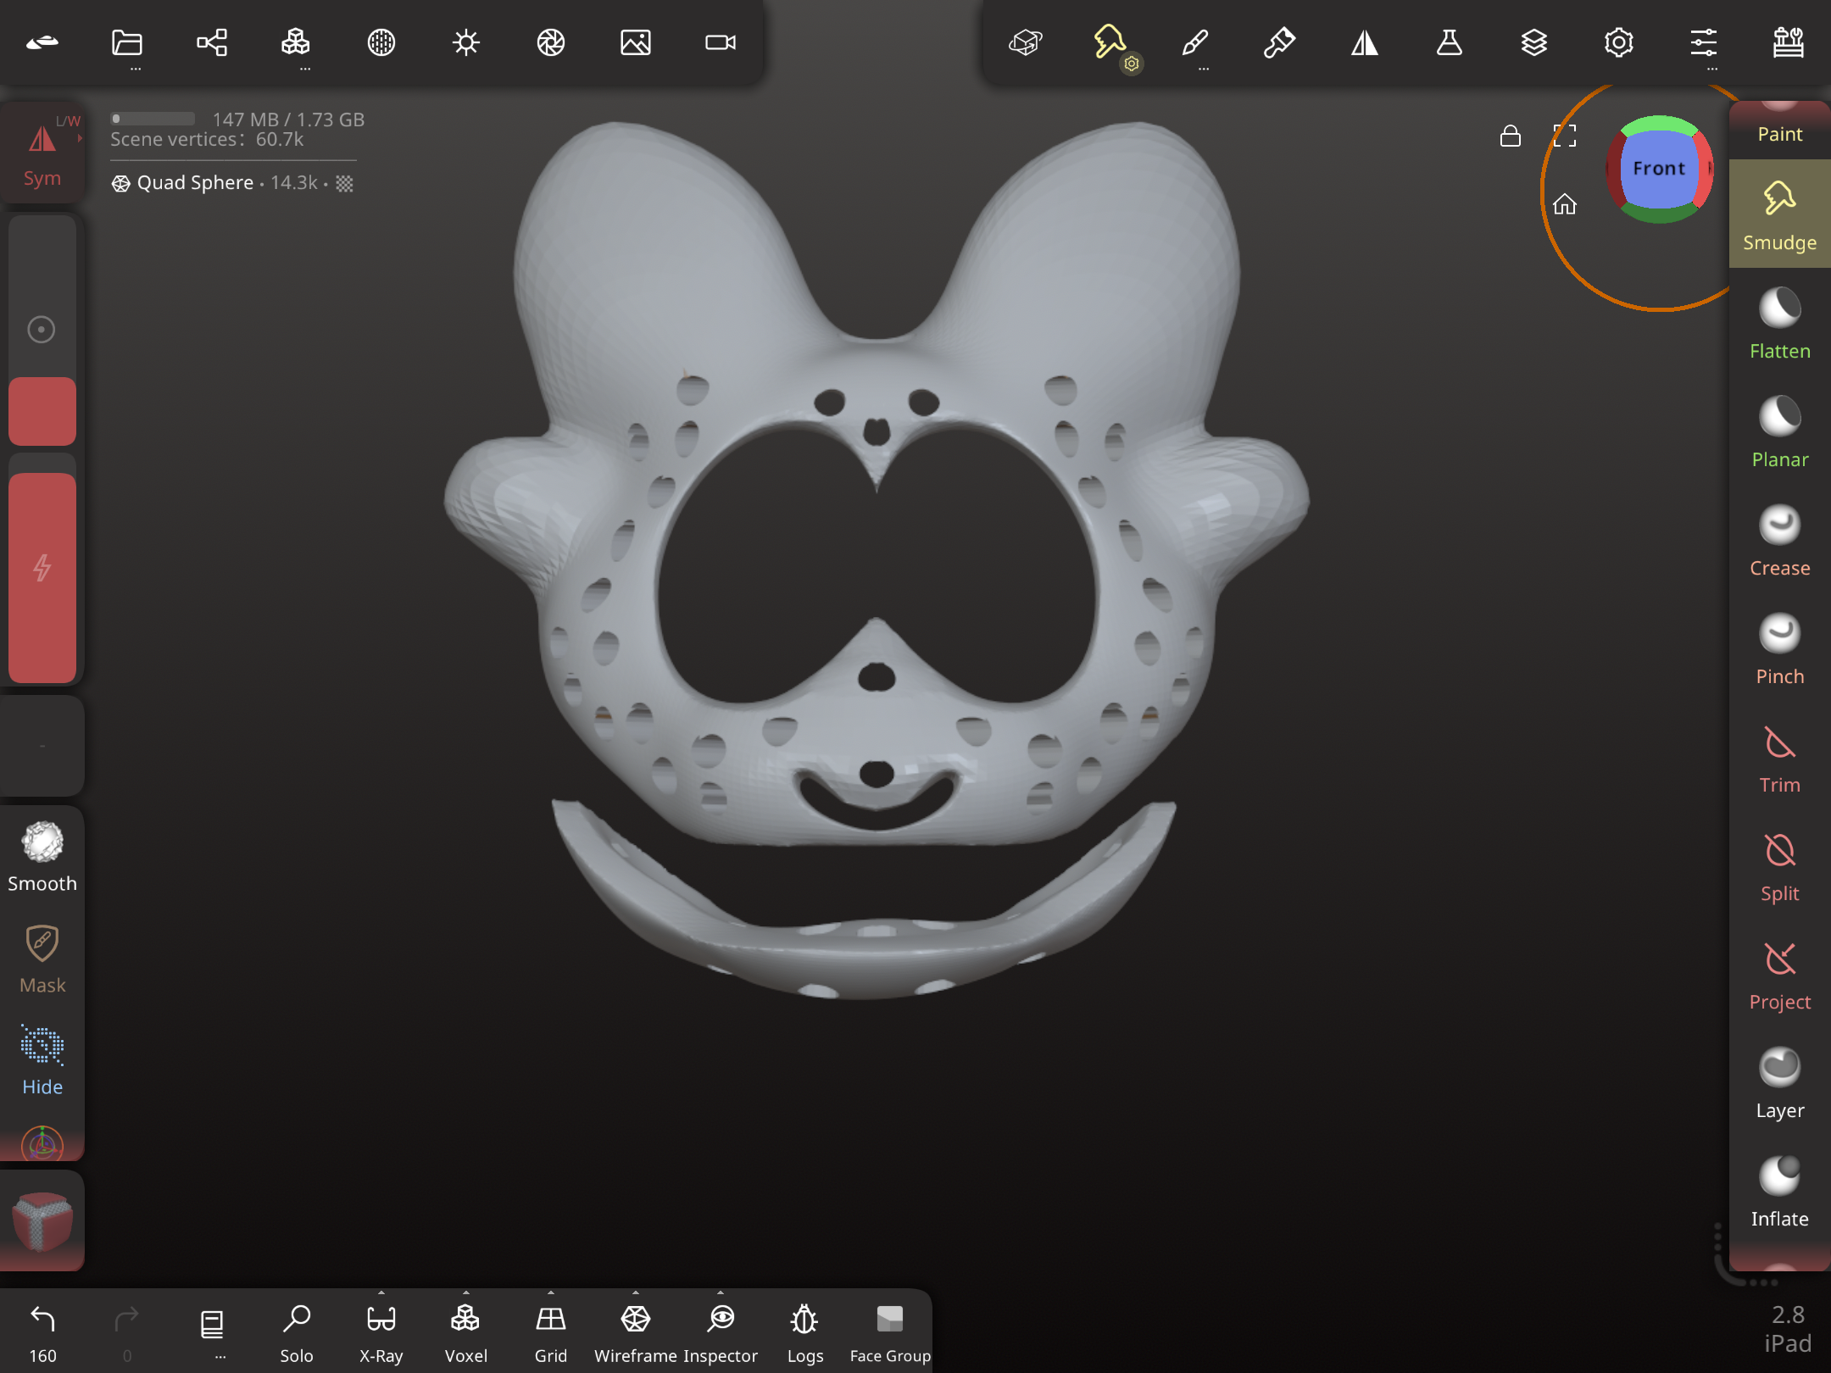This screenshot has width=1831, height=1373.
Task: Open the Settings gear menu
Action: point(1619,42)
